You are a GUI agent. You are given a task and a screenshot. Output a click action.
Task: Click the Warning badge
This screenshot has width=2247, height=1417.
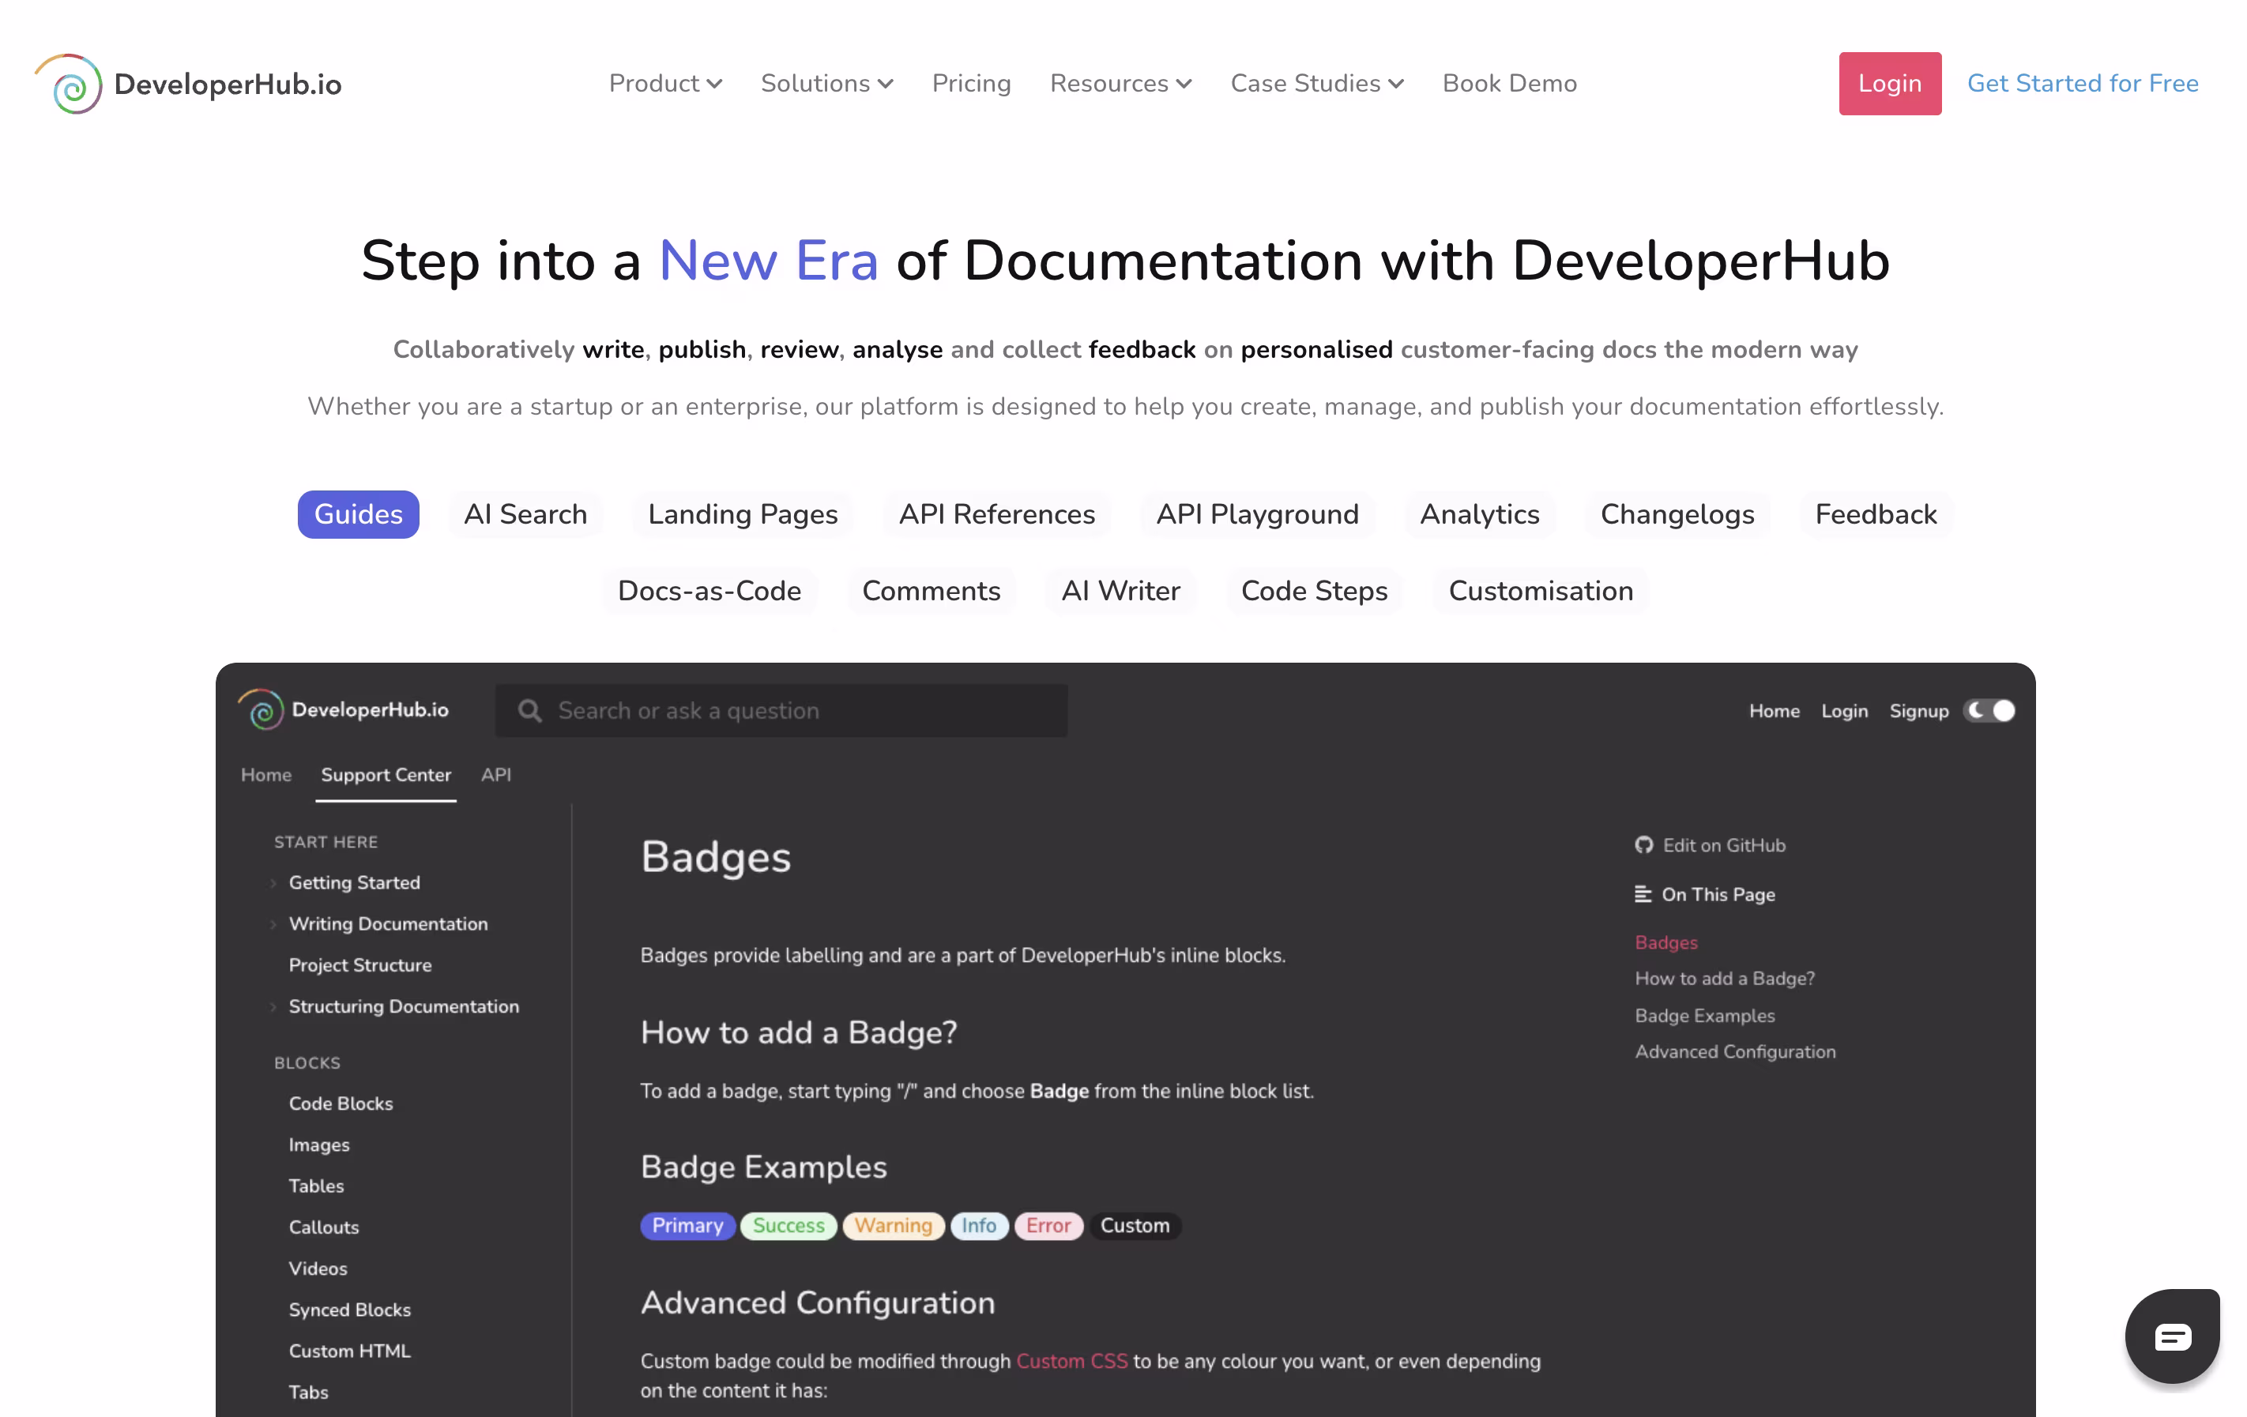893,1226
